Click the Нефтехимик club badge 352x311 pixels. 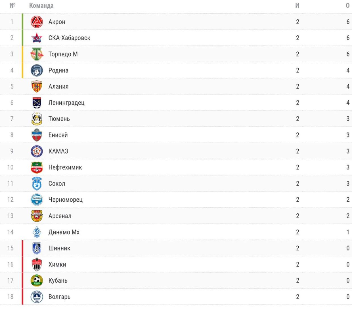click(x=37, y=168)
